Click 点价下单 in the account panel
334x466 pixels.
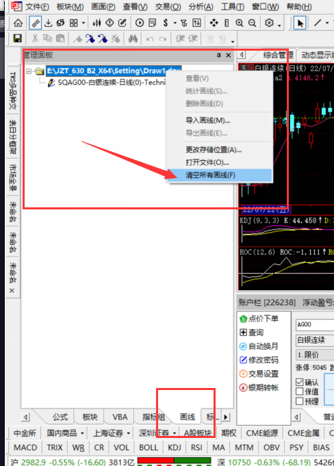pos(259,319)
